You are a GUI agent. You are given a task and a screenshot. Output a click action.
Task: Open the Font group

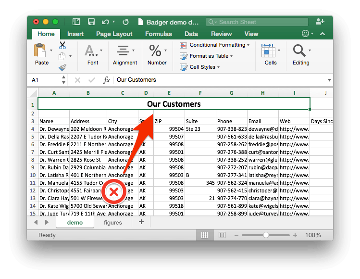(93, 55)
